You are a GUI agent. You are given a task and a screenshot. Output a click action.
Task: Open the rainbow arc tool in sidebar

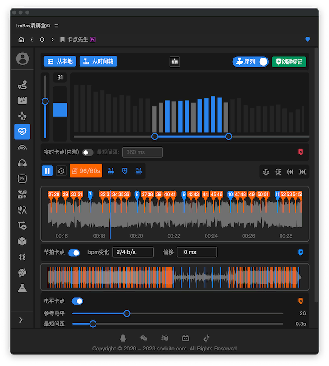(x=22, y=148)
